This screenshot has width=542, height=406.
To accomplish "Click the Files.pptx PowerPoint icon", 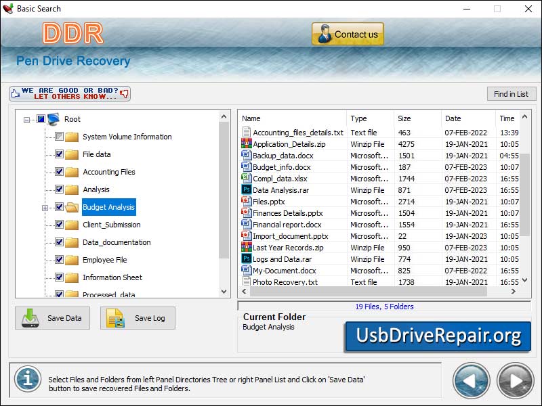I will point(246,201).
